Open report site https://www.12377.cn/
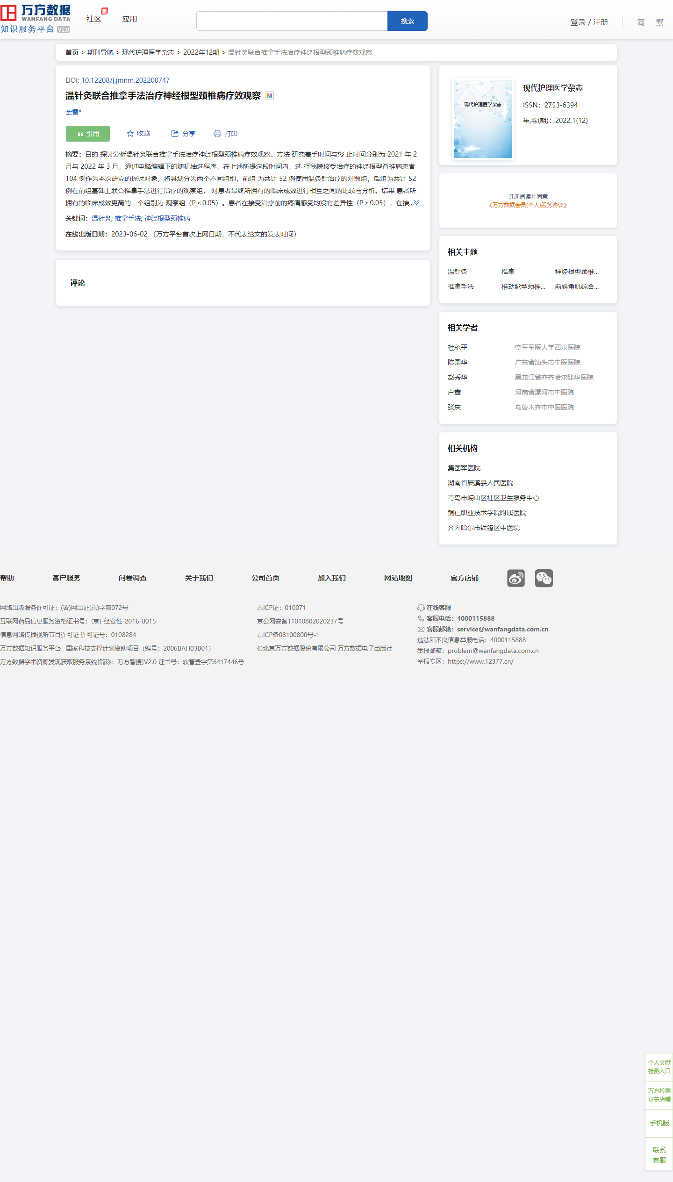 tap(480, 661)
